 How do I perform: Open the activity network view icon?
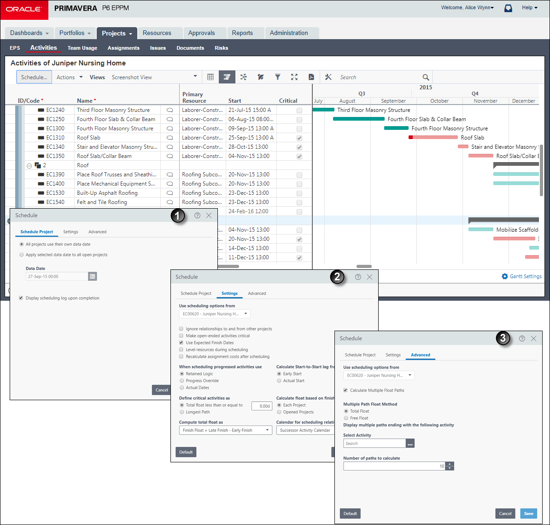(243, 77)
